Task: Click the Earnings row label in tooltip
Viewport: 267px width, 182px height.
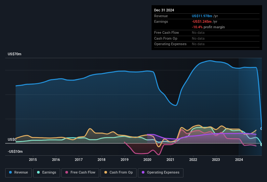Action: click(161, 21)
